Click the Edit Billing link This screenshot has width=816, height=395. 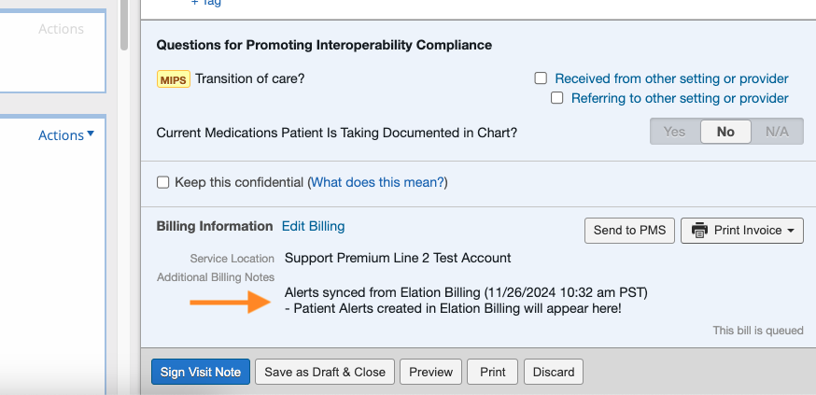click(313, 226)
